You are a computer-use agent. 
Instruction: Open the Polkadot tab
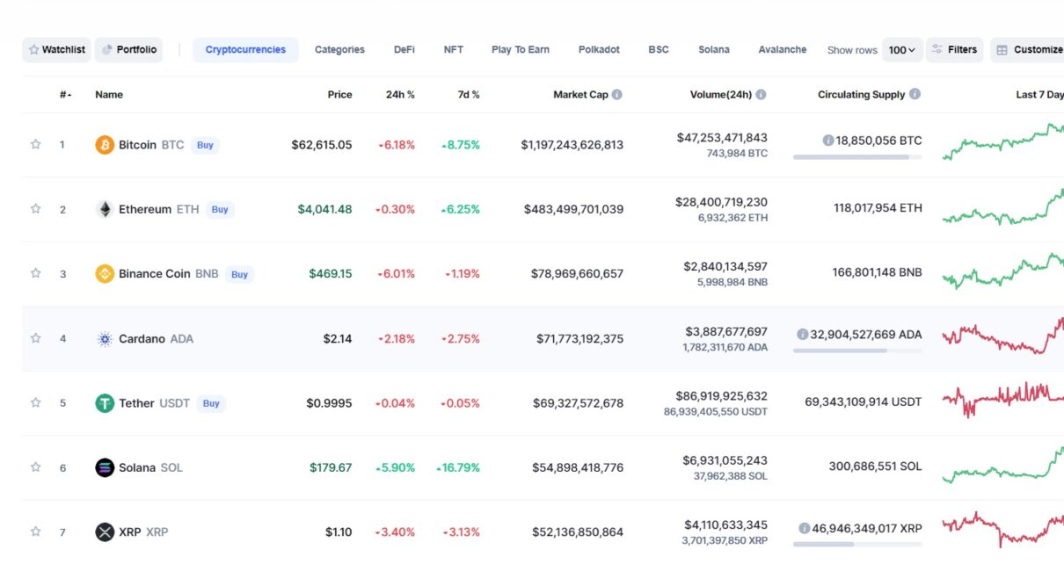599,50
